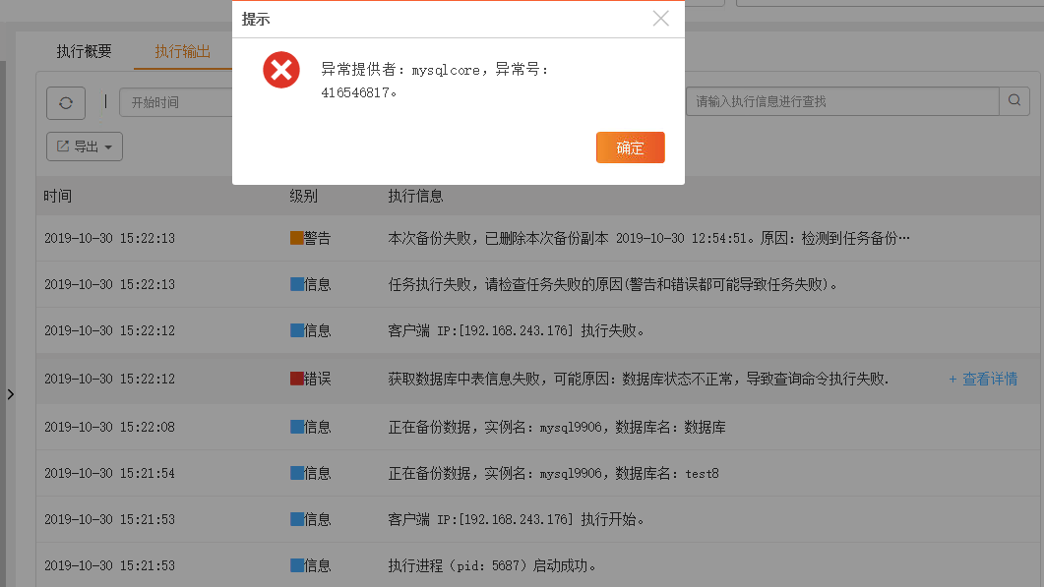The image size is (1044, 587).
Task: Expand the left sidebar with the arrow
Action: click(x=11, y=394)
